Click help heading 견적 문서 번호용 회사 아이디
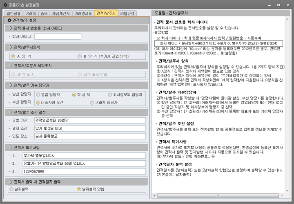This screenshot has width=294, height=204. (182, 22)
